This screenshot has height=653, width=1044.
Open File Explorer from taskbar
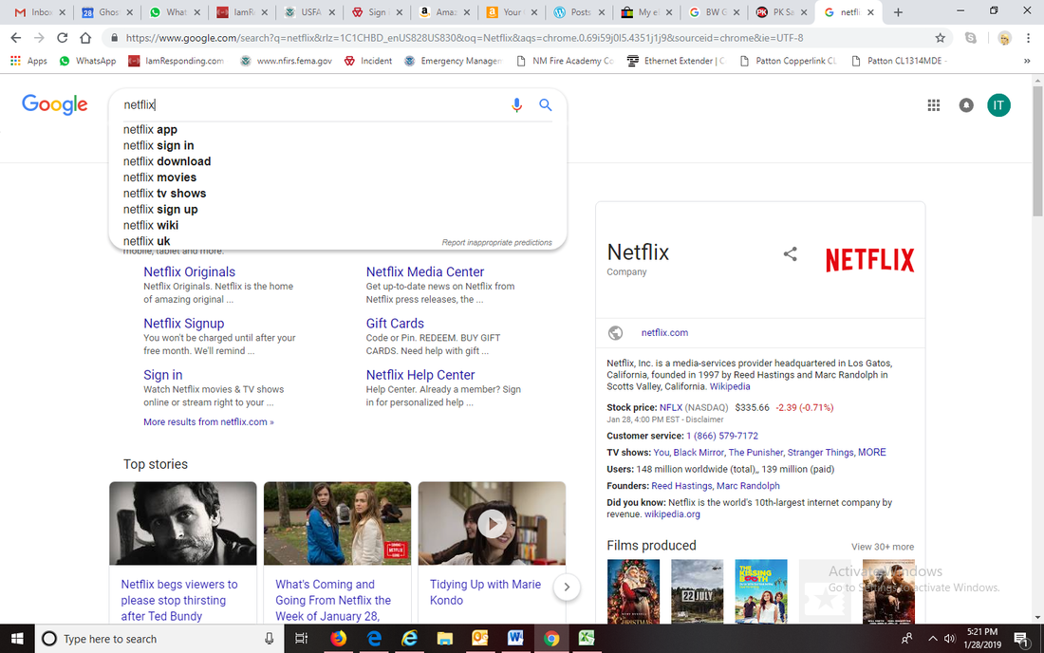(445, 639)
